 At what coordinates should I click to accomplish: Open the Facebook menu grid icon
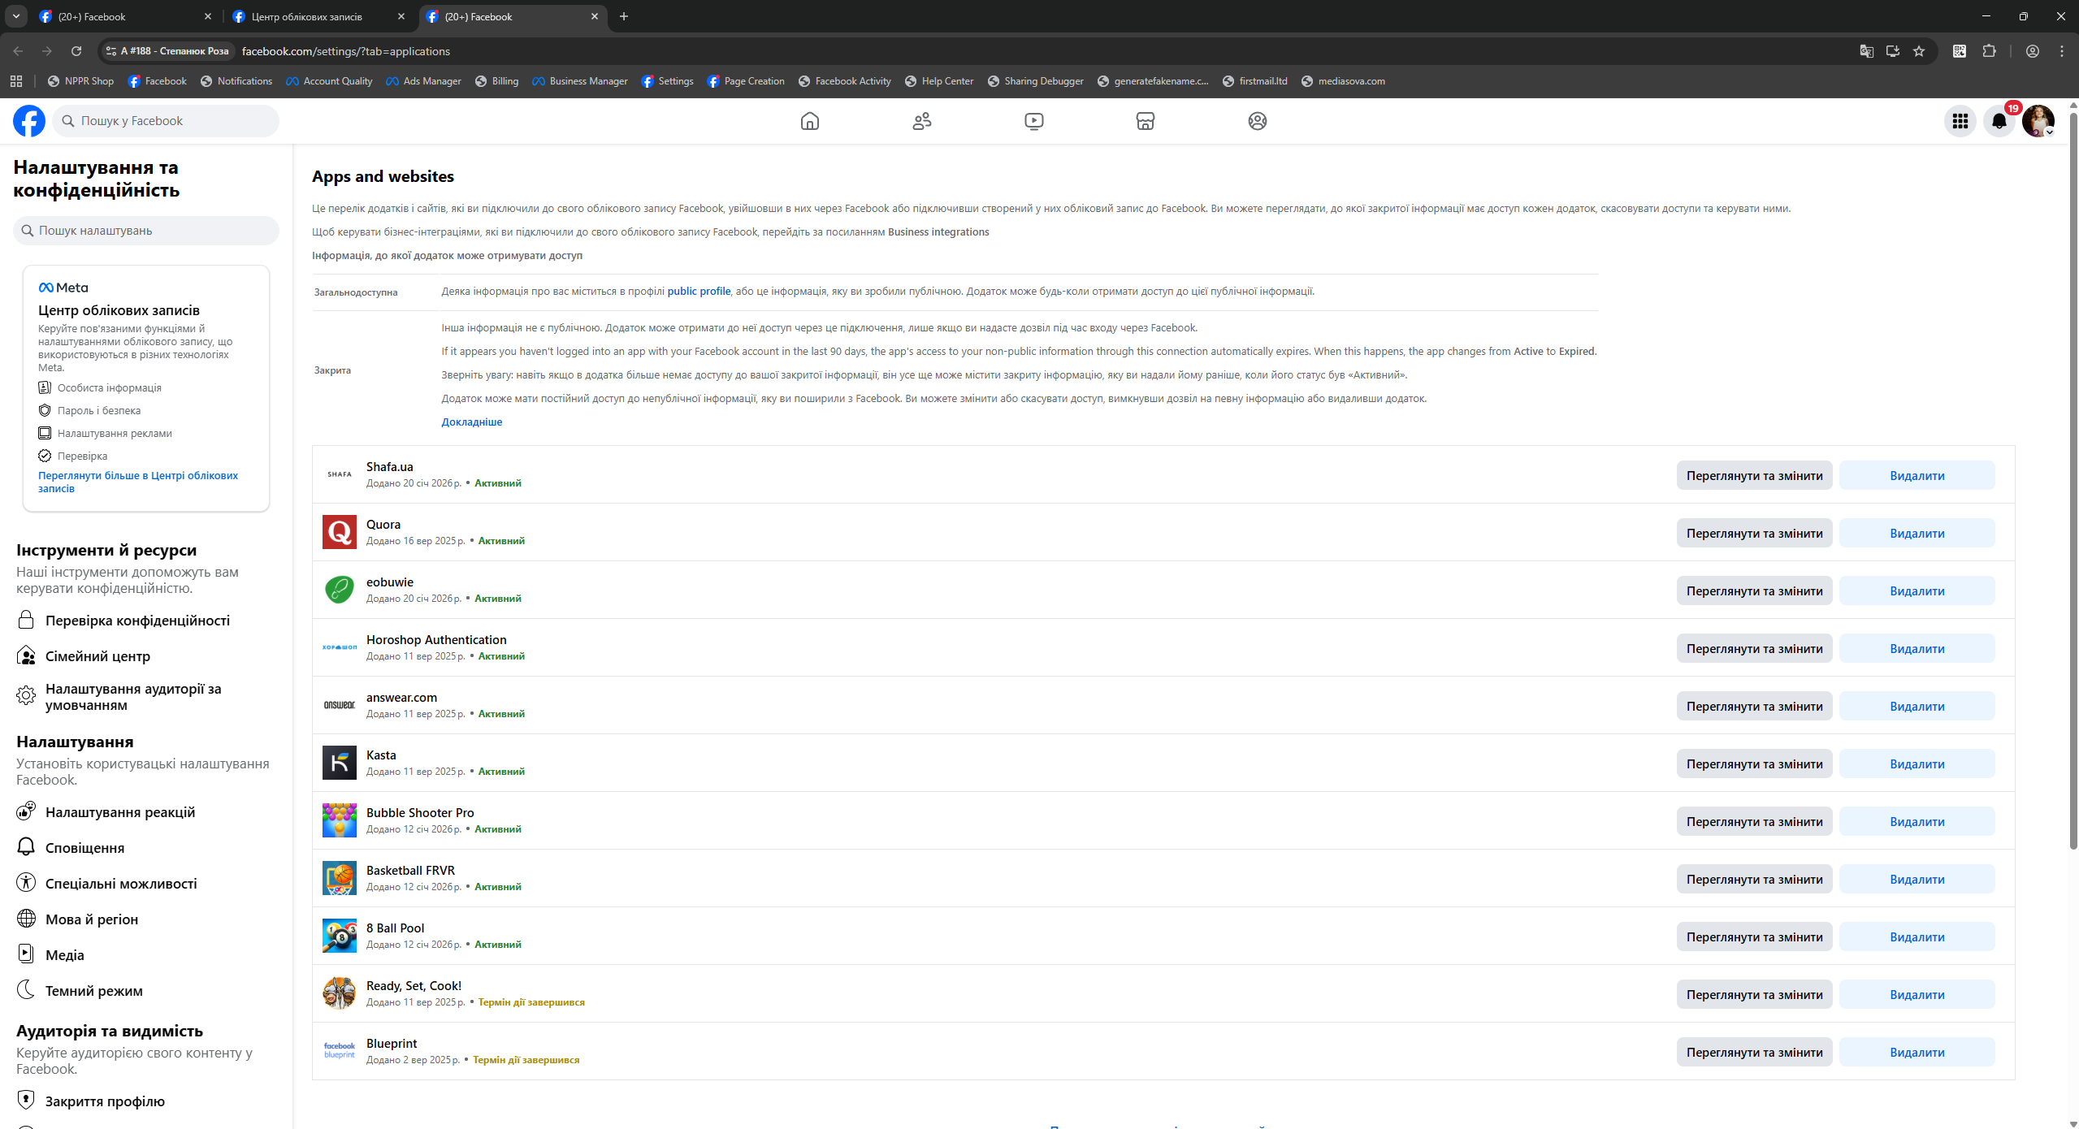click(1960, 121)
